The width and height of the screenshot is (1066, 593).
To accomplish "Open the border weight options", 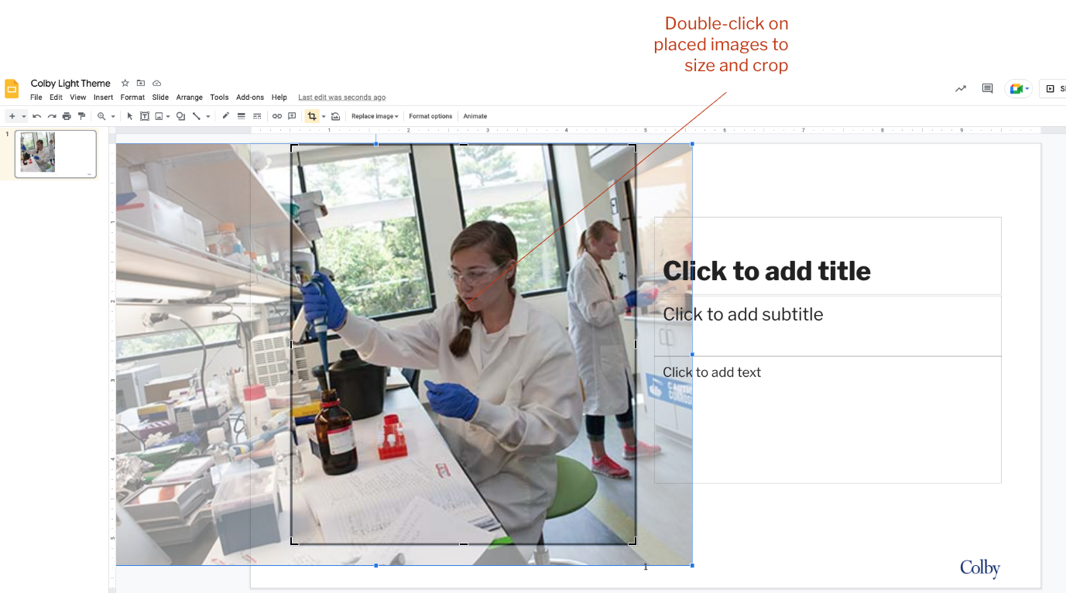I will pos(242,116).
